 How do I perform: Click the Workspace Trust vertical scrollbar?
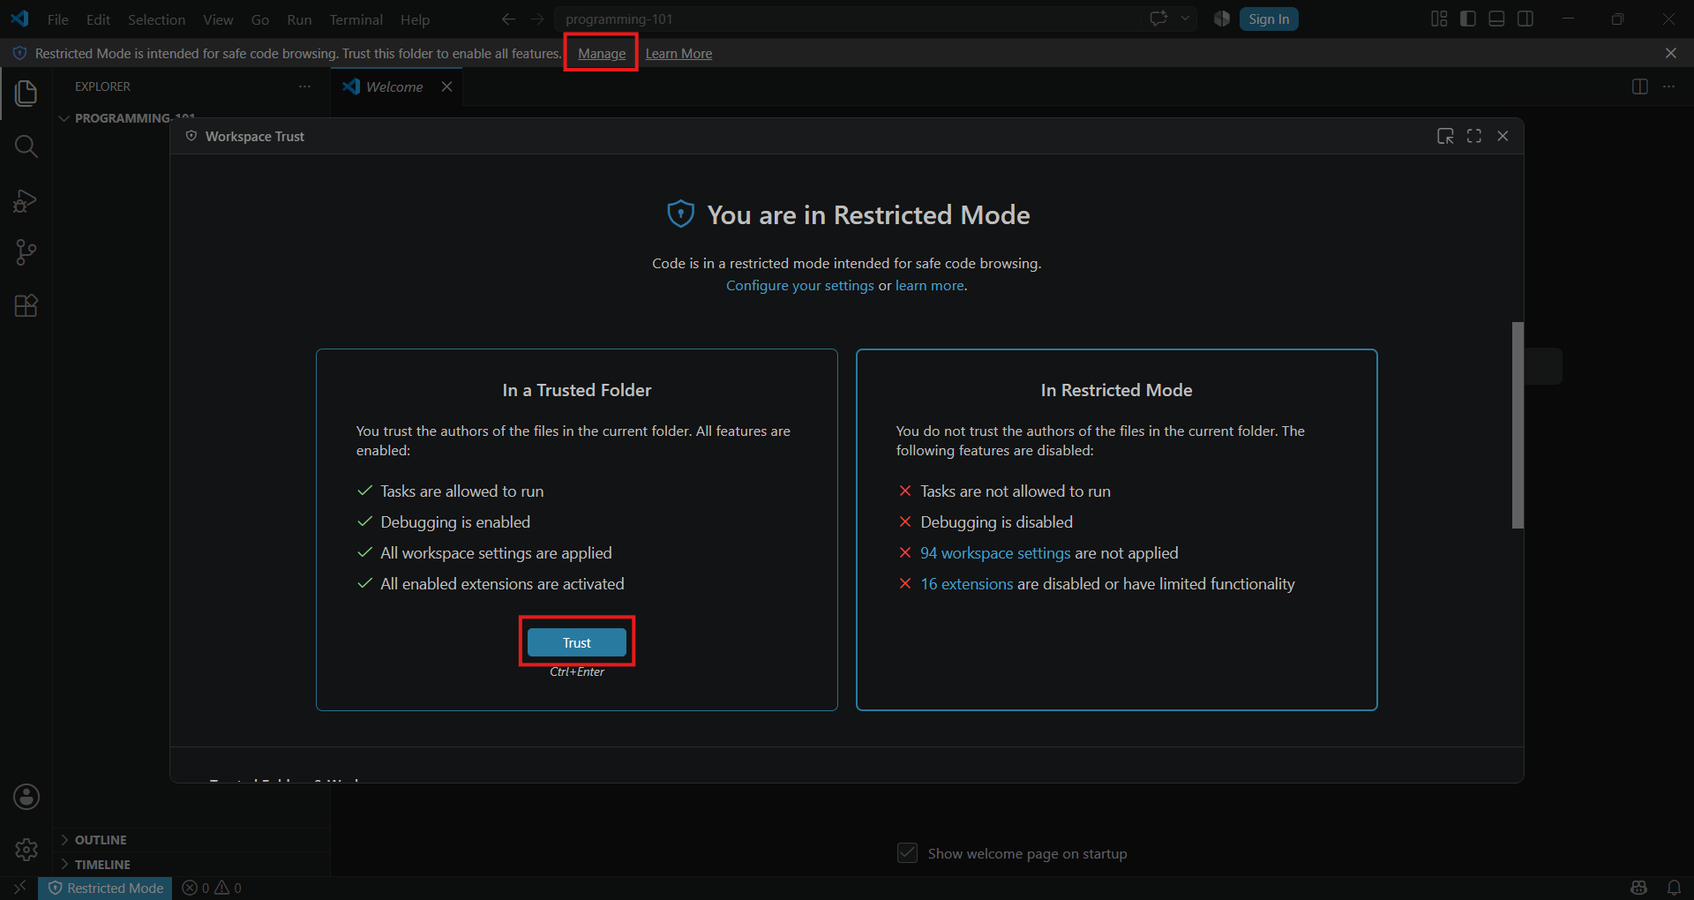(x=1518, y=425)
